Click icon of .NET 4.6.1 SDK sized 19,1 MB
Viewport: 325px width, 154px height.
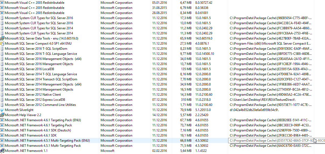tap(2, 135)
